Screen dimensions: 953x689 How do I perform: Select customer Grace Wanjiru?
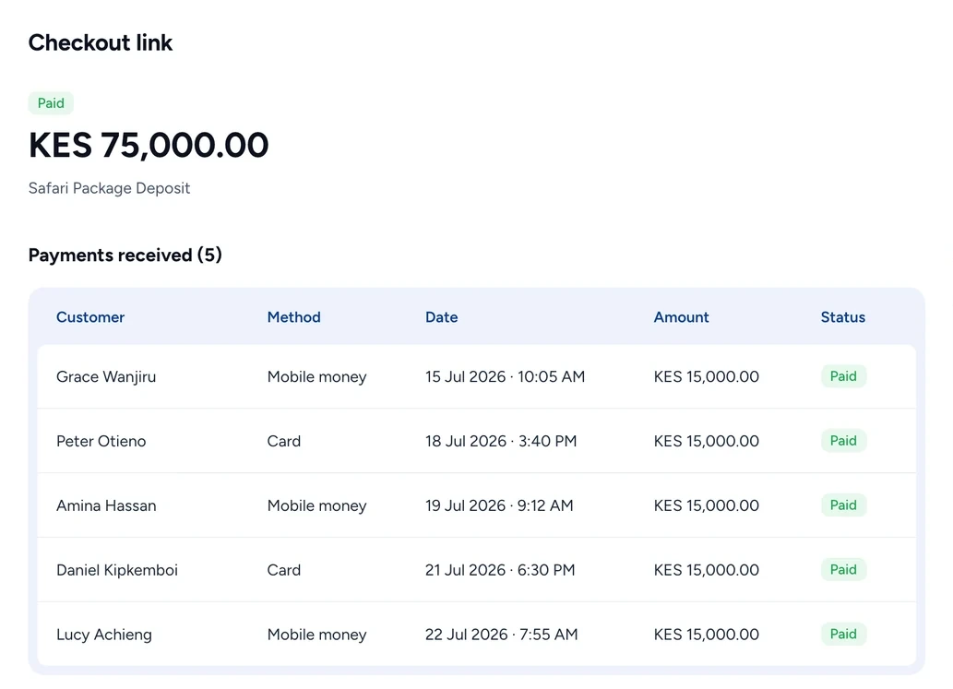pyautogui.click(x=106, y=376)
